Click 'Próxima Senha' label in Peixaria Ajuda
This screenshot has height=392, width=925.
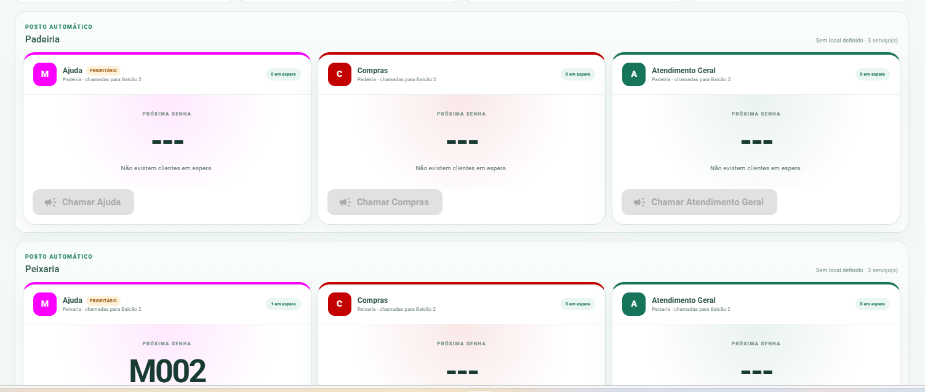167,343
